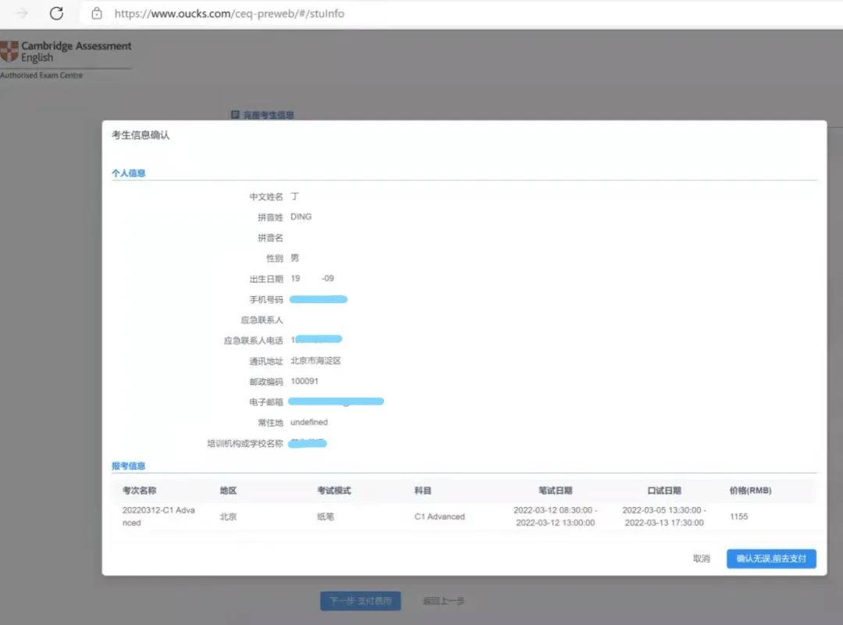Screen dimensions: 843x625
Task: Click the 下一步 支付费用 button behind dialog
Action: tap(361, 601)
